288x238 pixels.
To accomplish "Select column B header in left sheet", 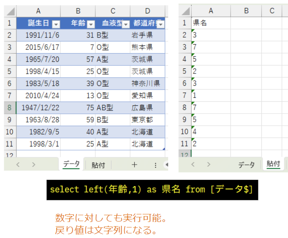I will [78, 11].
